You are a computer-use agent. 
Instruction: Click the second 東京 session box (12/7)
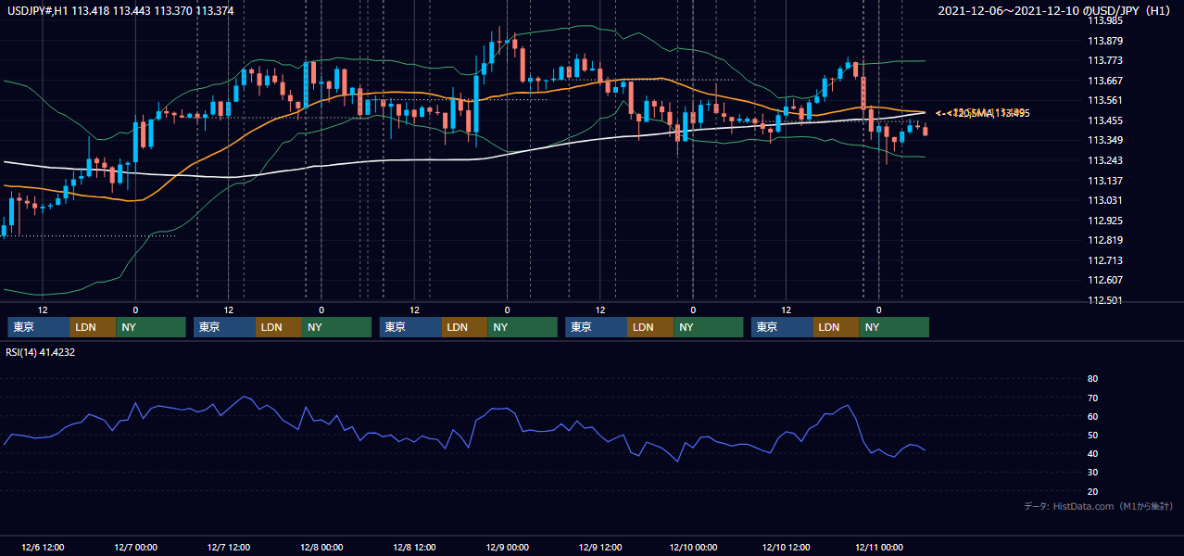click(224, 327)
